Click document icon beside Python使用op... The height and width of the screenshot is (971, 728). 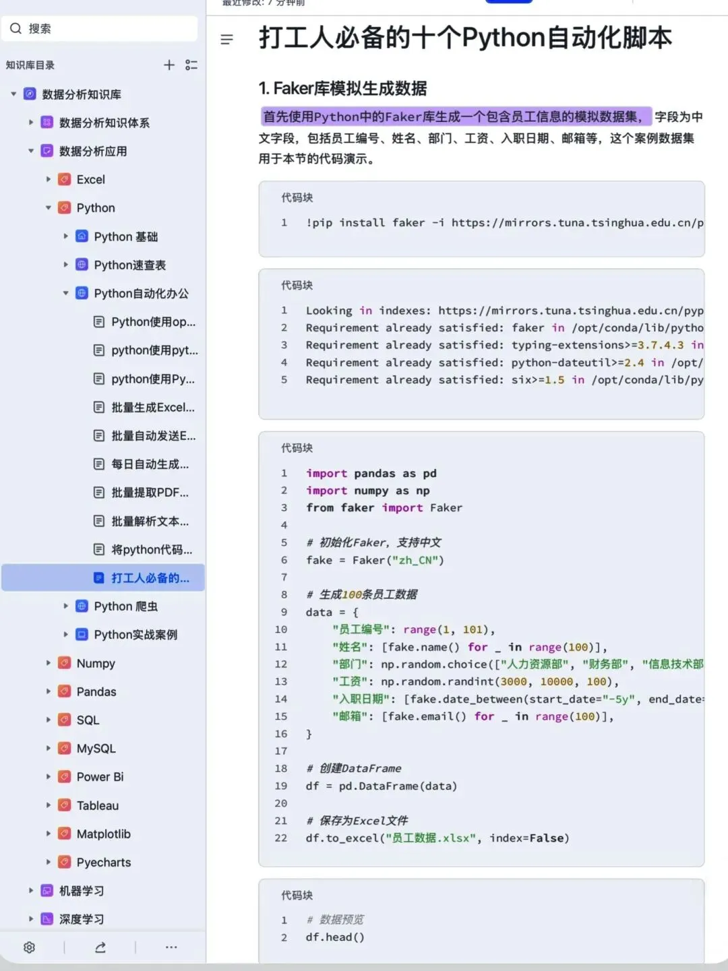pos(99,321)
